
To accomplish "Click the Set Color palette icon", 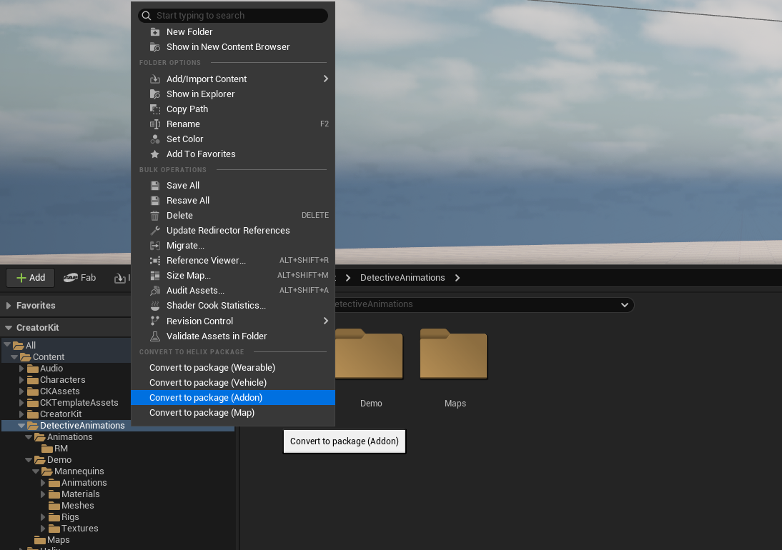I will coord(155,139).
